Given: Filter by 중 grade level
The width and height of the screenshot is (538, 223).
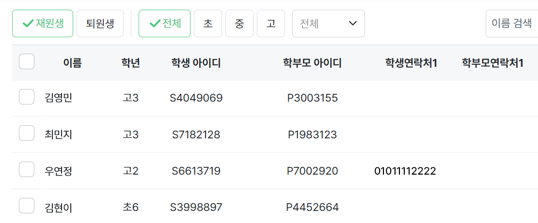Looking at the screenshot, I should 239,24.
